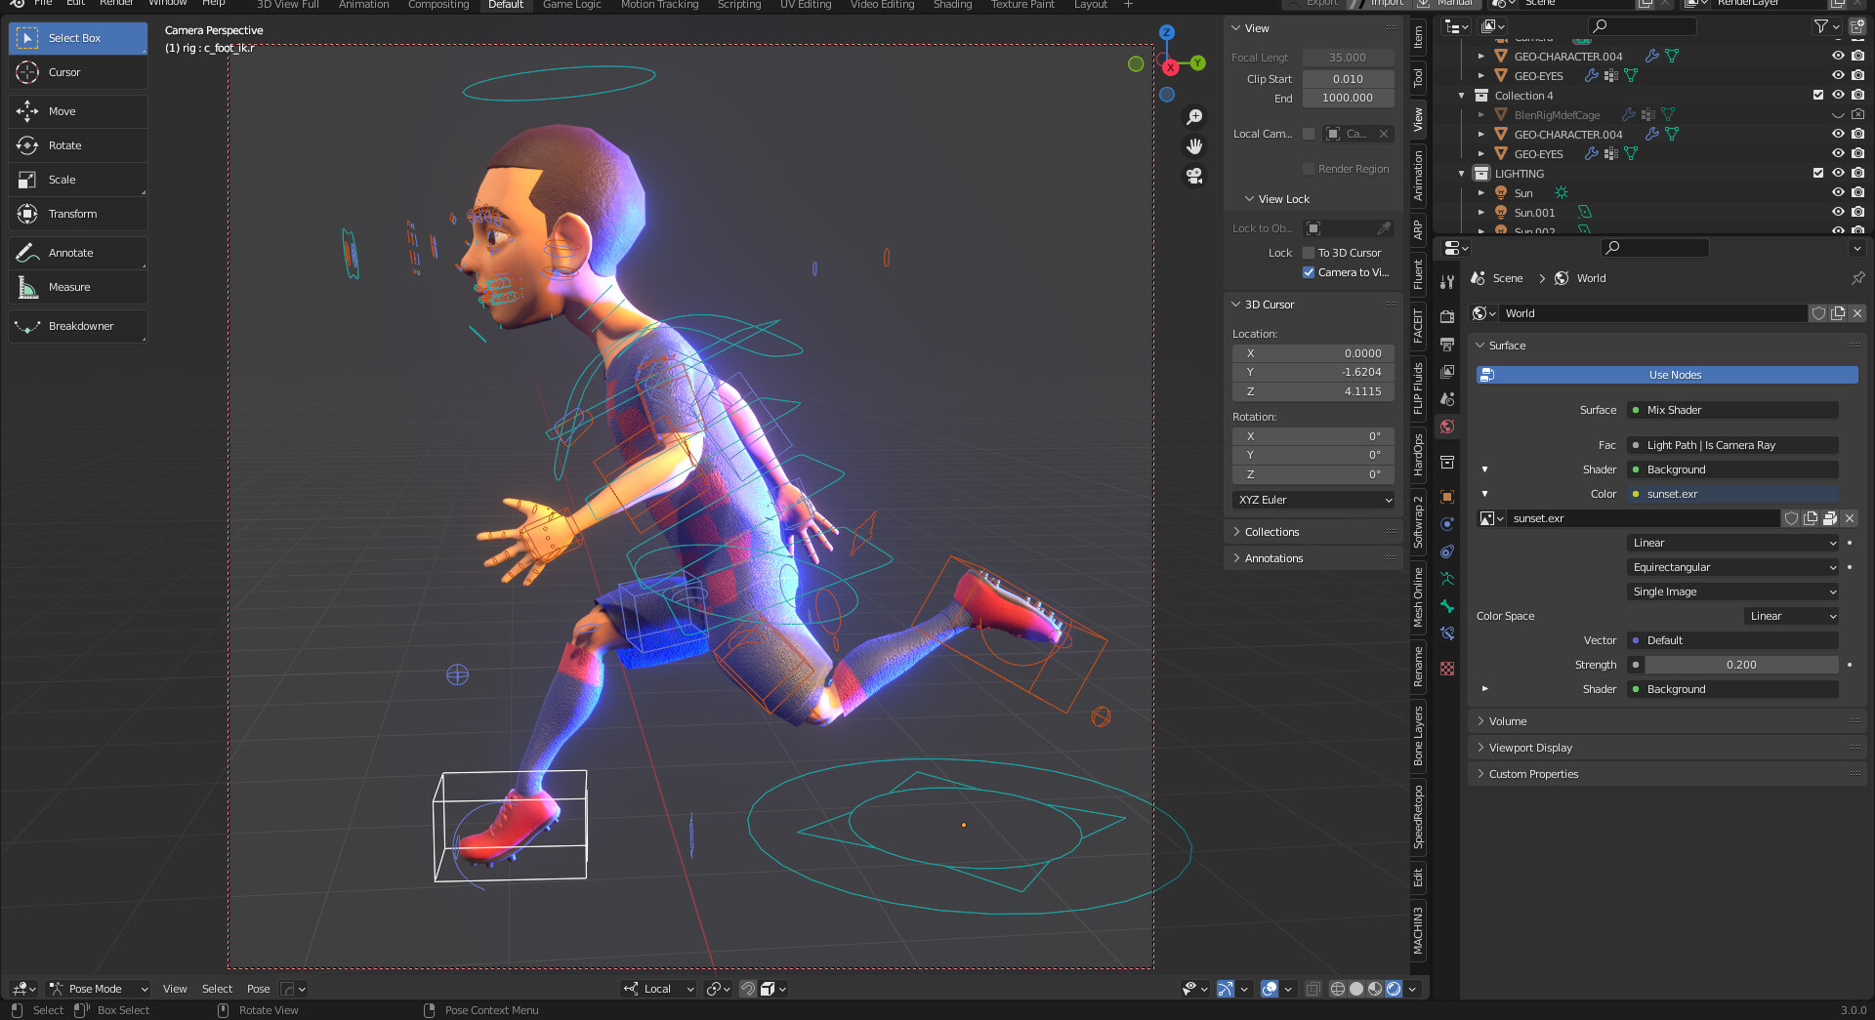Hide GEO-EYES in the viewport

coord(1839,75)
